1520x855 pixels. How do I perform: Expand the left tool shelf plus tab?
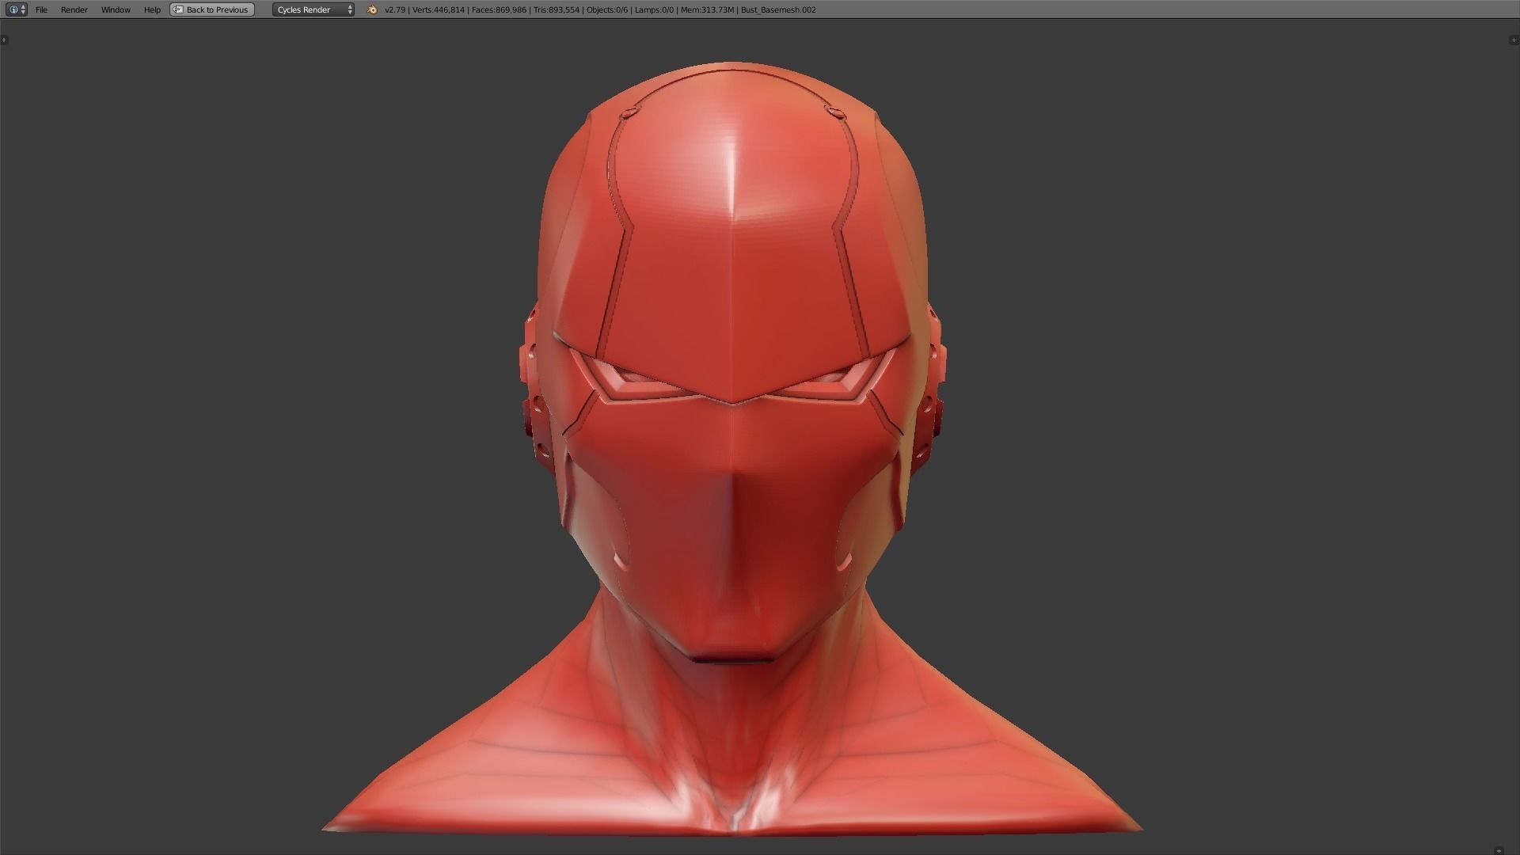click(4, 40)
